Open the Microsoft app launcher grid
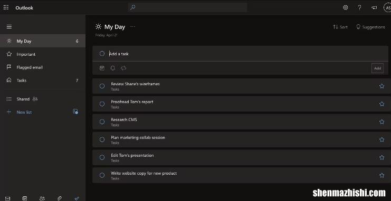Screen dimensions: 391x201 tap(6, 7)
